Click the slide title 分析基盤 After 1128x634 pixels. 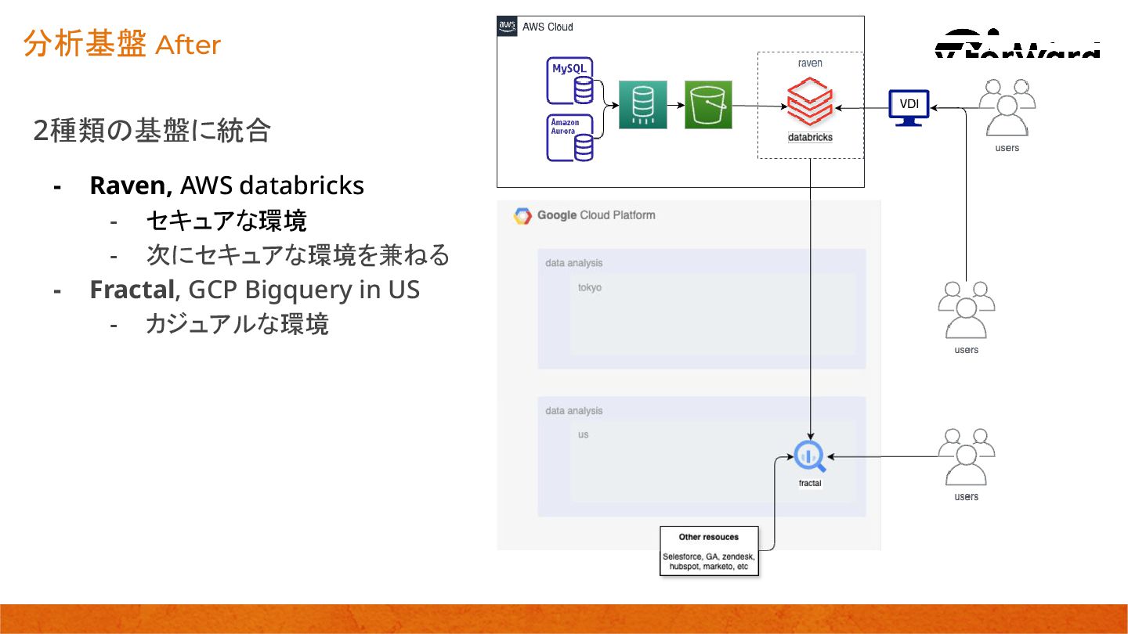(122, 45)
